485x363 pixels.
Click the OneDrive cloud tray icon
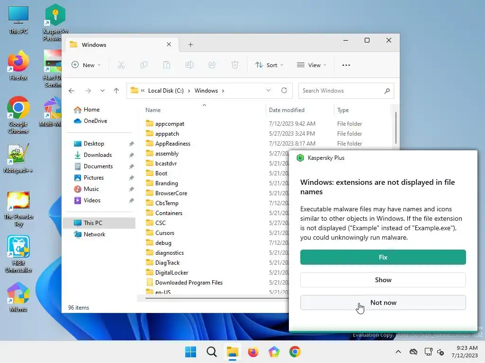(x=413, y=352)
